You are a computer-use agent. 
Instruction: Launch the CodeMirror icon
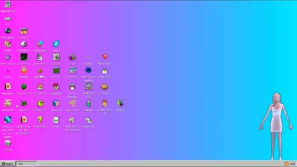coord(24,44)
